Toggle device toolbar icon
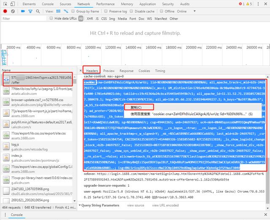Screen dimensions: 270x220 pyautogui.click(x=13, y=4)
